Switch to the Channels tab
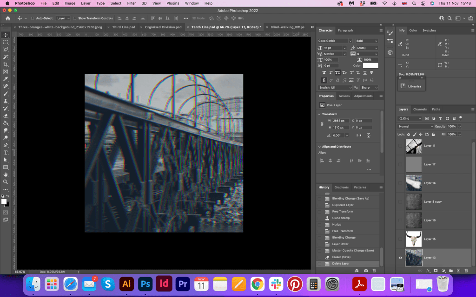Screen dimensions: 476x297 [420, 109]
